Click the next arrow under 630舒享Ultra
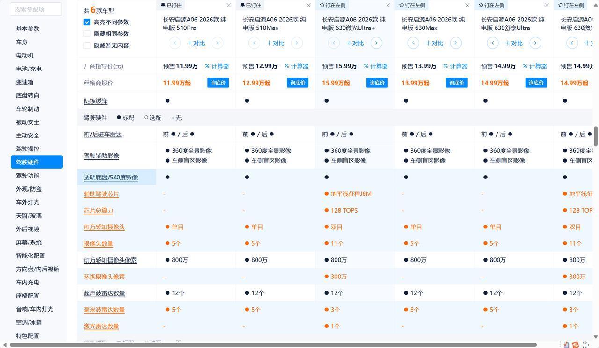The height and width of the screenshot is (348, 599). [x=535, y=43]
